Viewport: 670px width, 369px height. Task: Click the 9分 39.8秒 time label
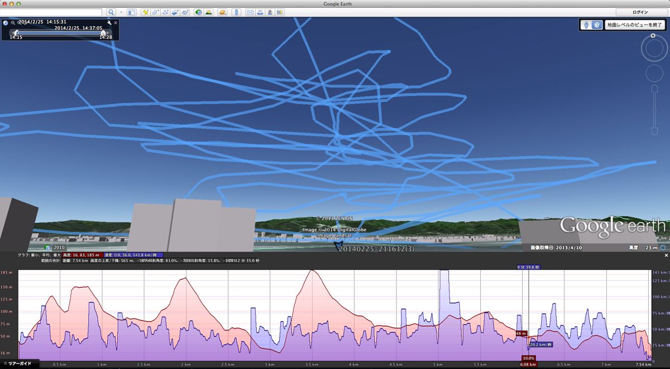pyautogui.click(x=528, y=267)
